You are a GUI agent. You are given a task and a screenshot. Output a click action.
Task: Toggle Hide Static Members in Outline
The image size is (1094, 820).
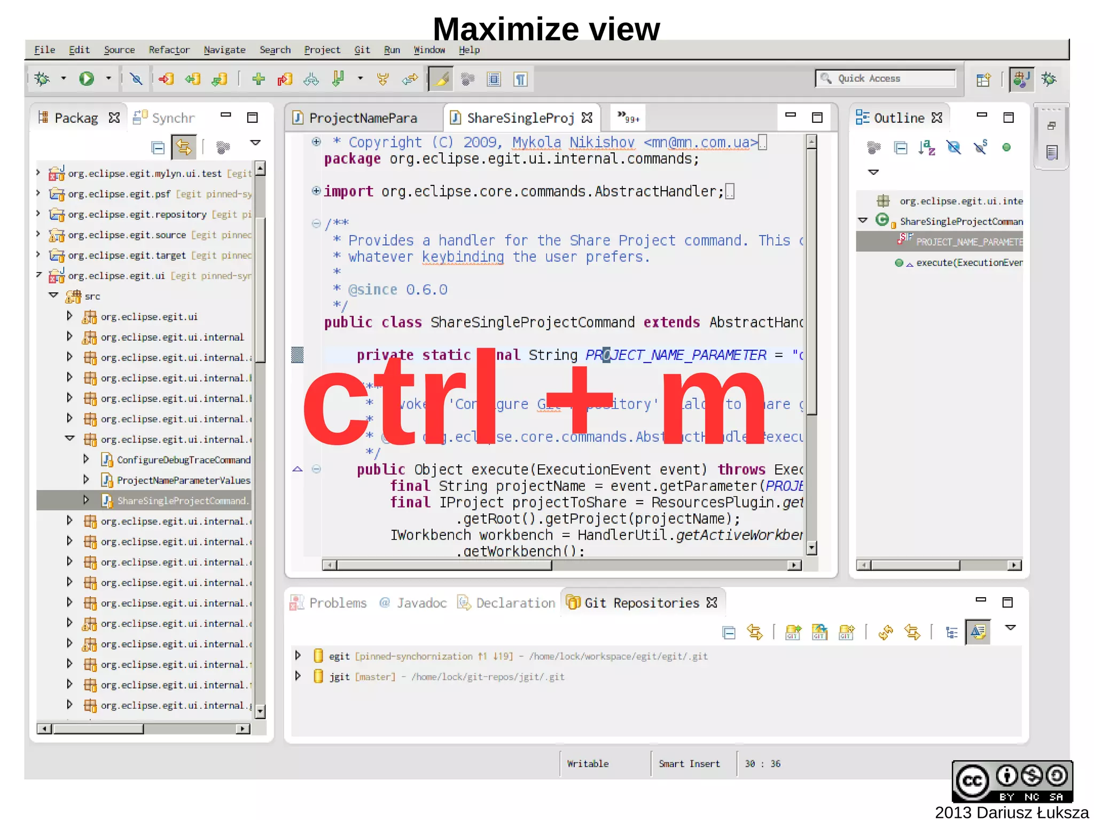pyautogui.click(x=980, y=147)
